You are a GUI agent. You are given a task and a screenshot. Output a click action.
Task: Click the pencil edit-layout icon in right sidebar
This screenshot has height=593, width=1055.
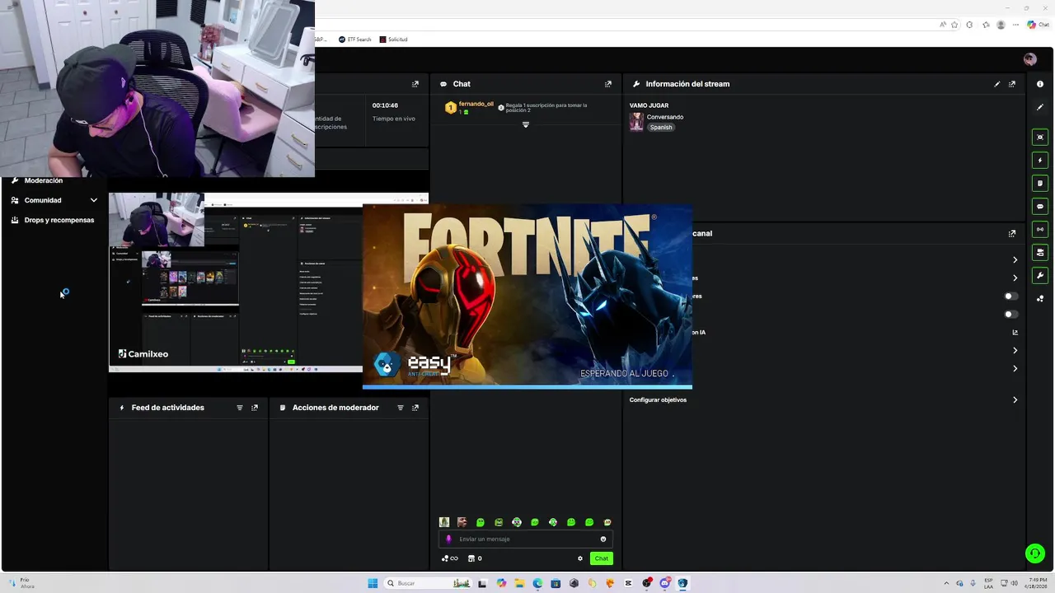(1040, 107)
